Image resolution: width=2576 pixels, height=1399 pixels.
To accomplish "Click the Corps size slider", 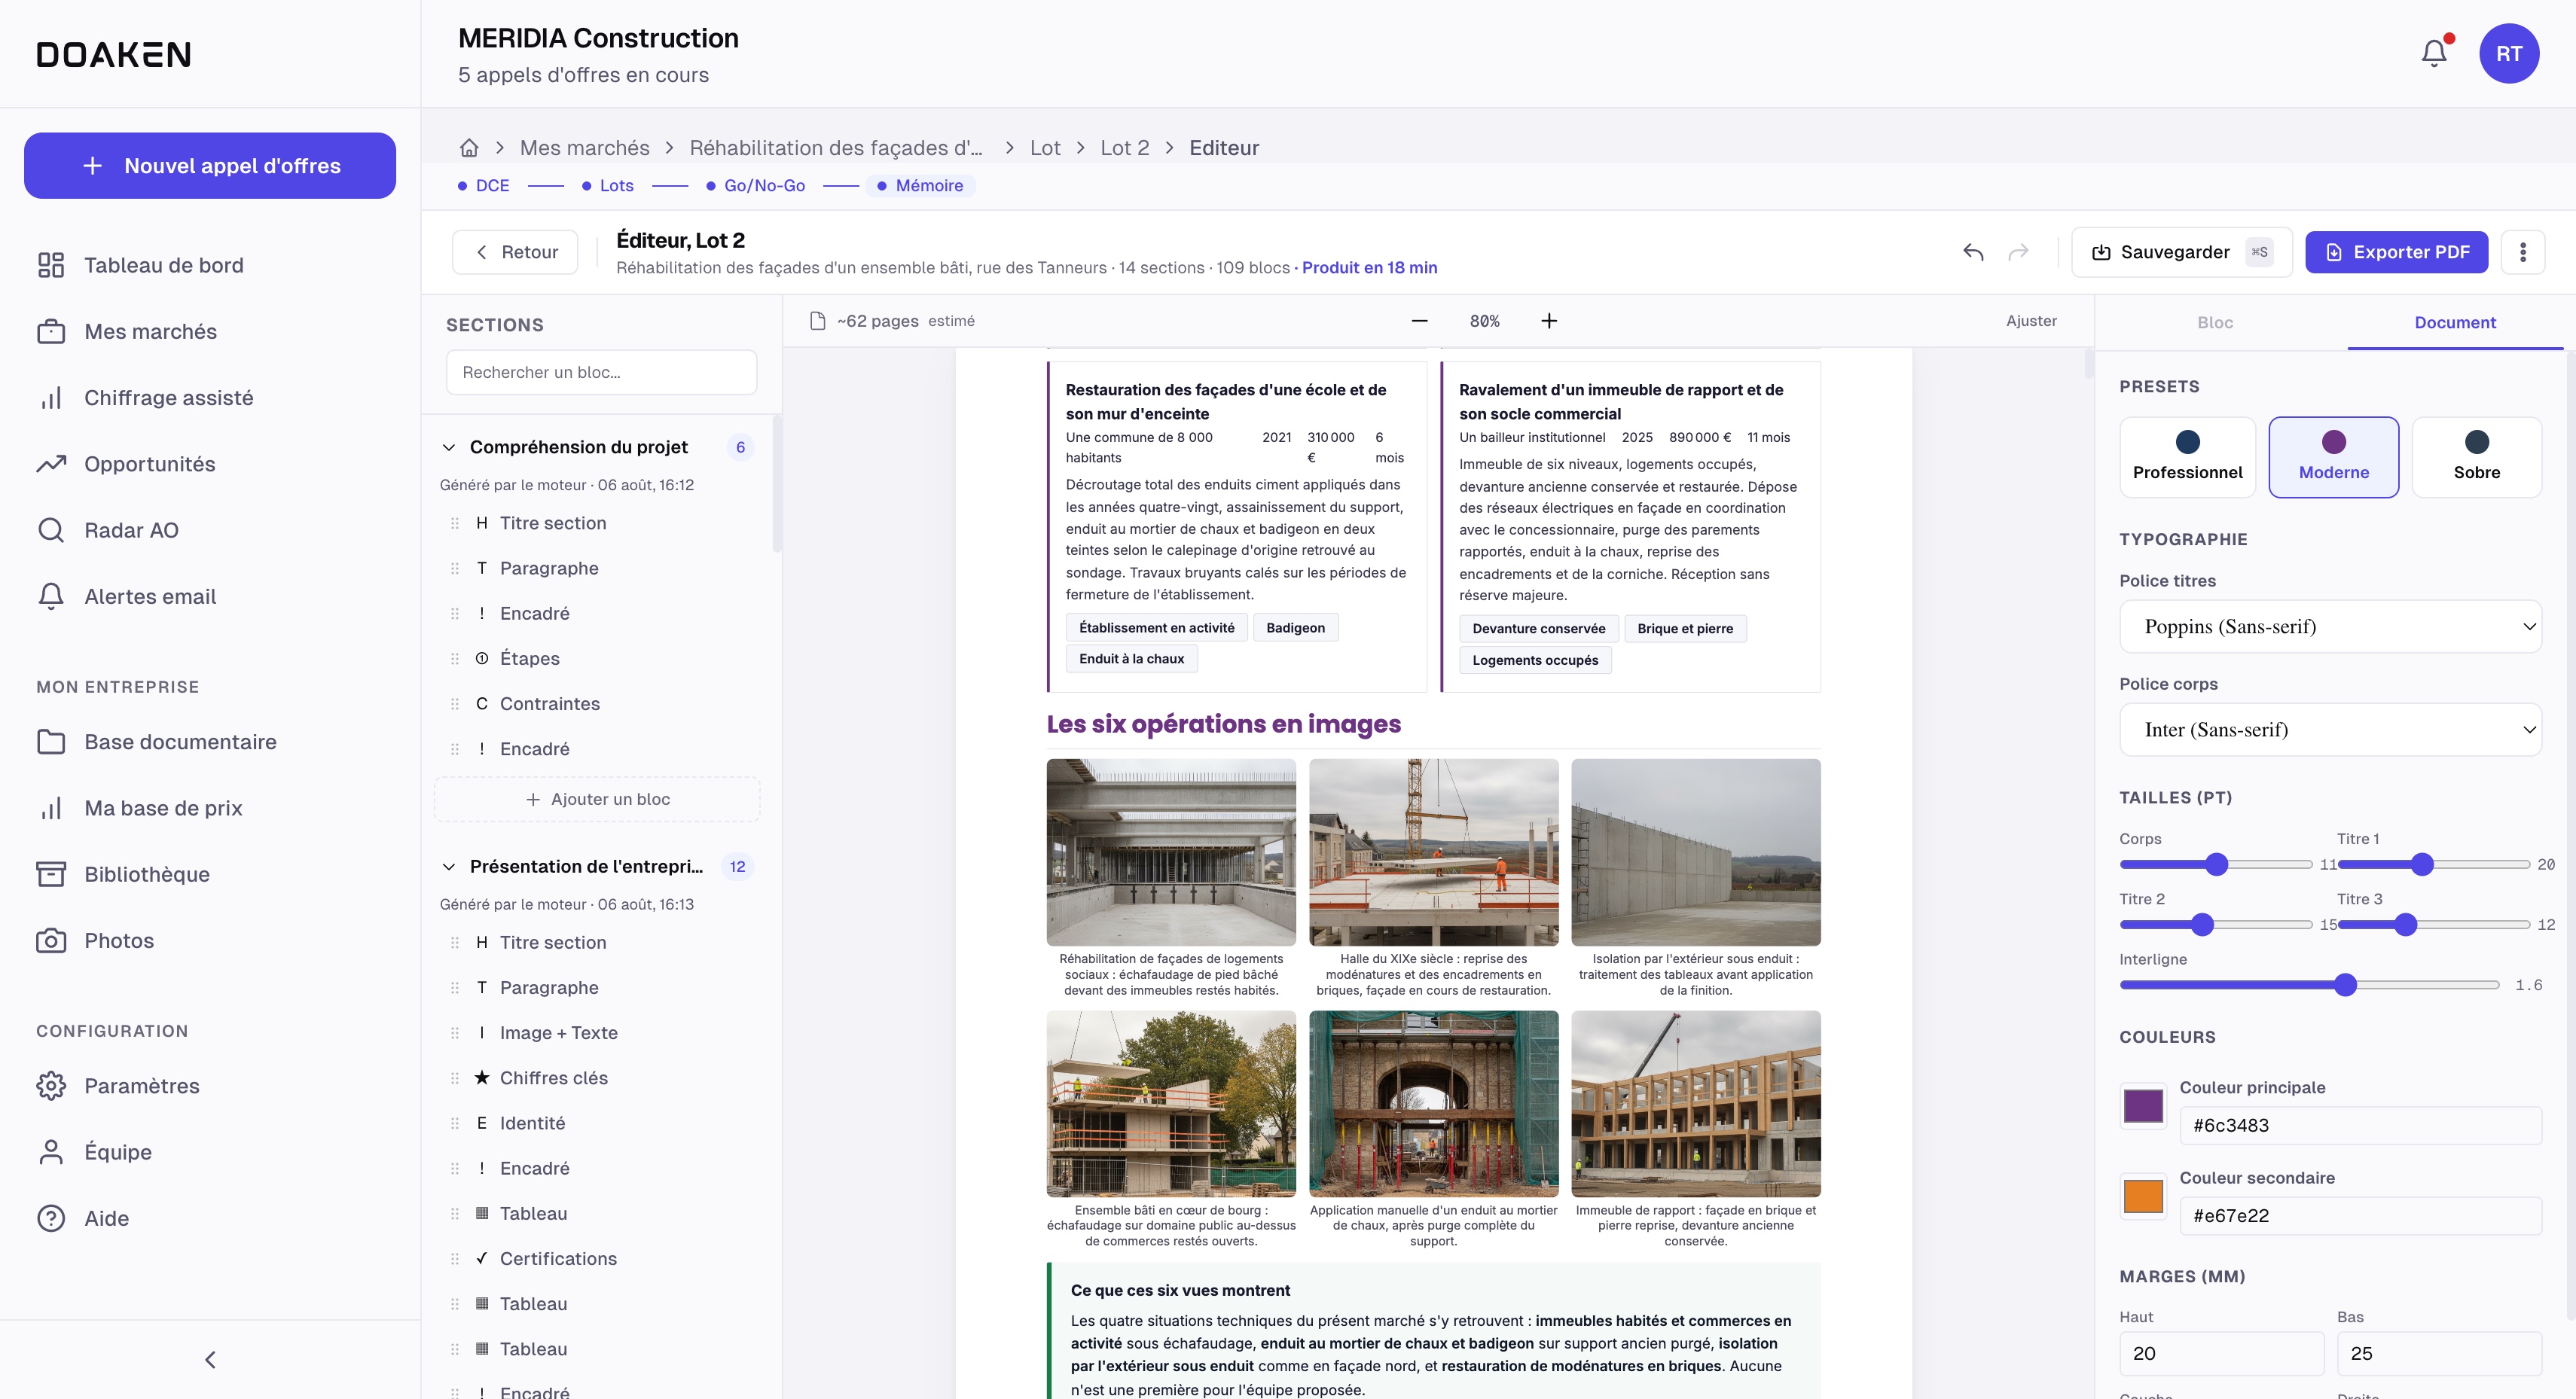I will (2215, 865).
